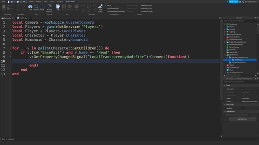Select On All Exceptions debug option

[113, 8]
